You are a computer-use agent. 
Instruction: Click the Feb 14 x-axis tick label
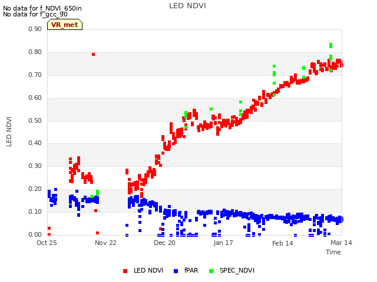[x=283, y=243]
